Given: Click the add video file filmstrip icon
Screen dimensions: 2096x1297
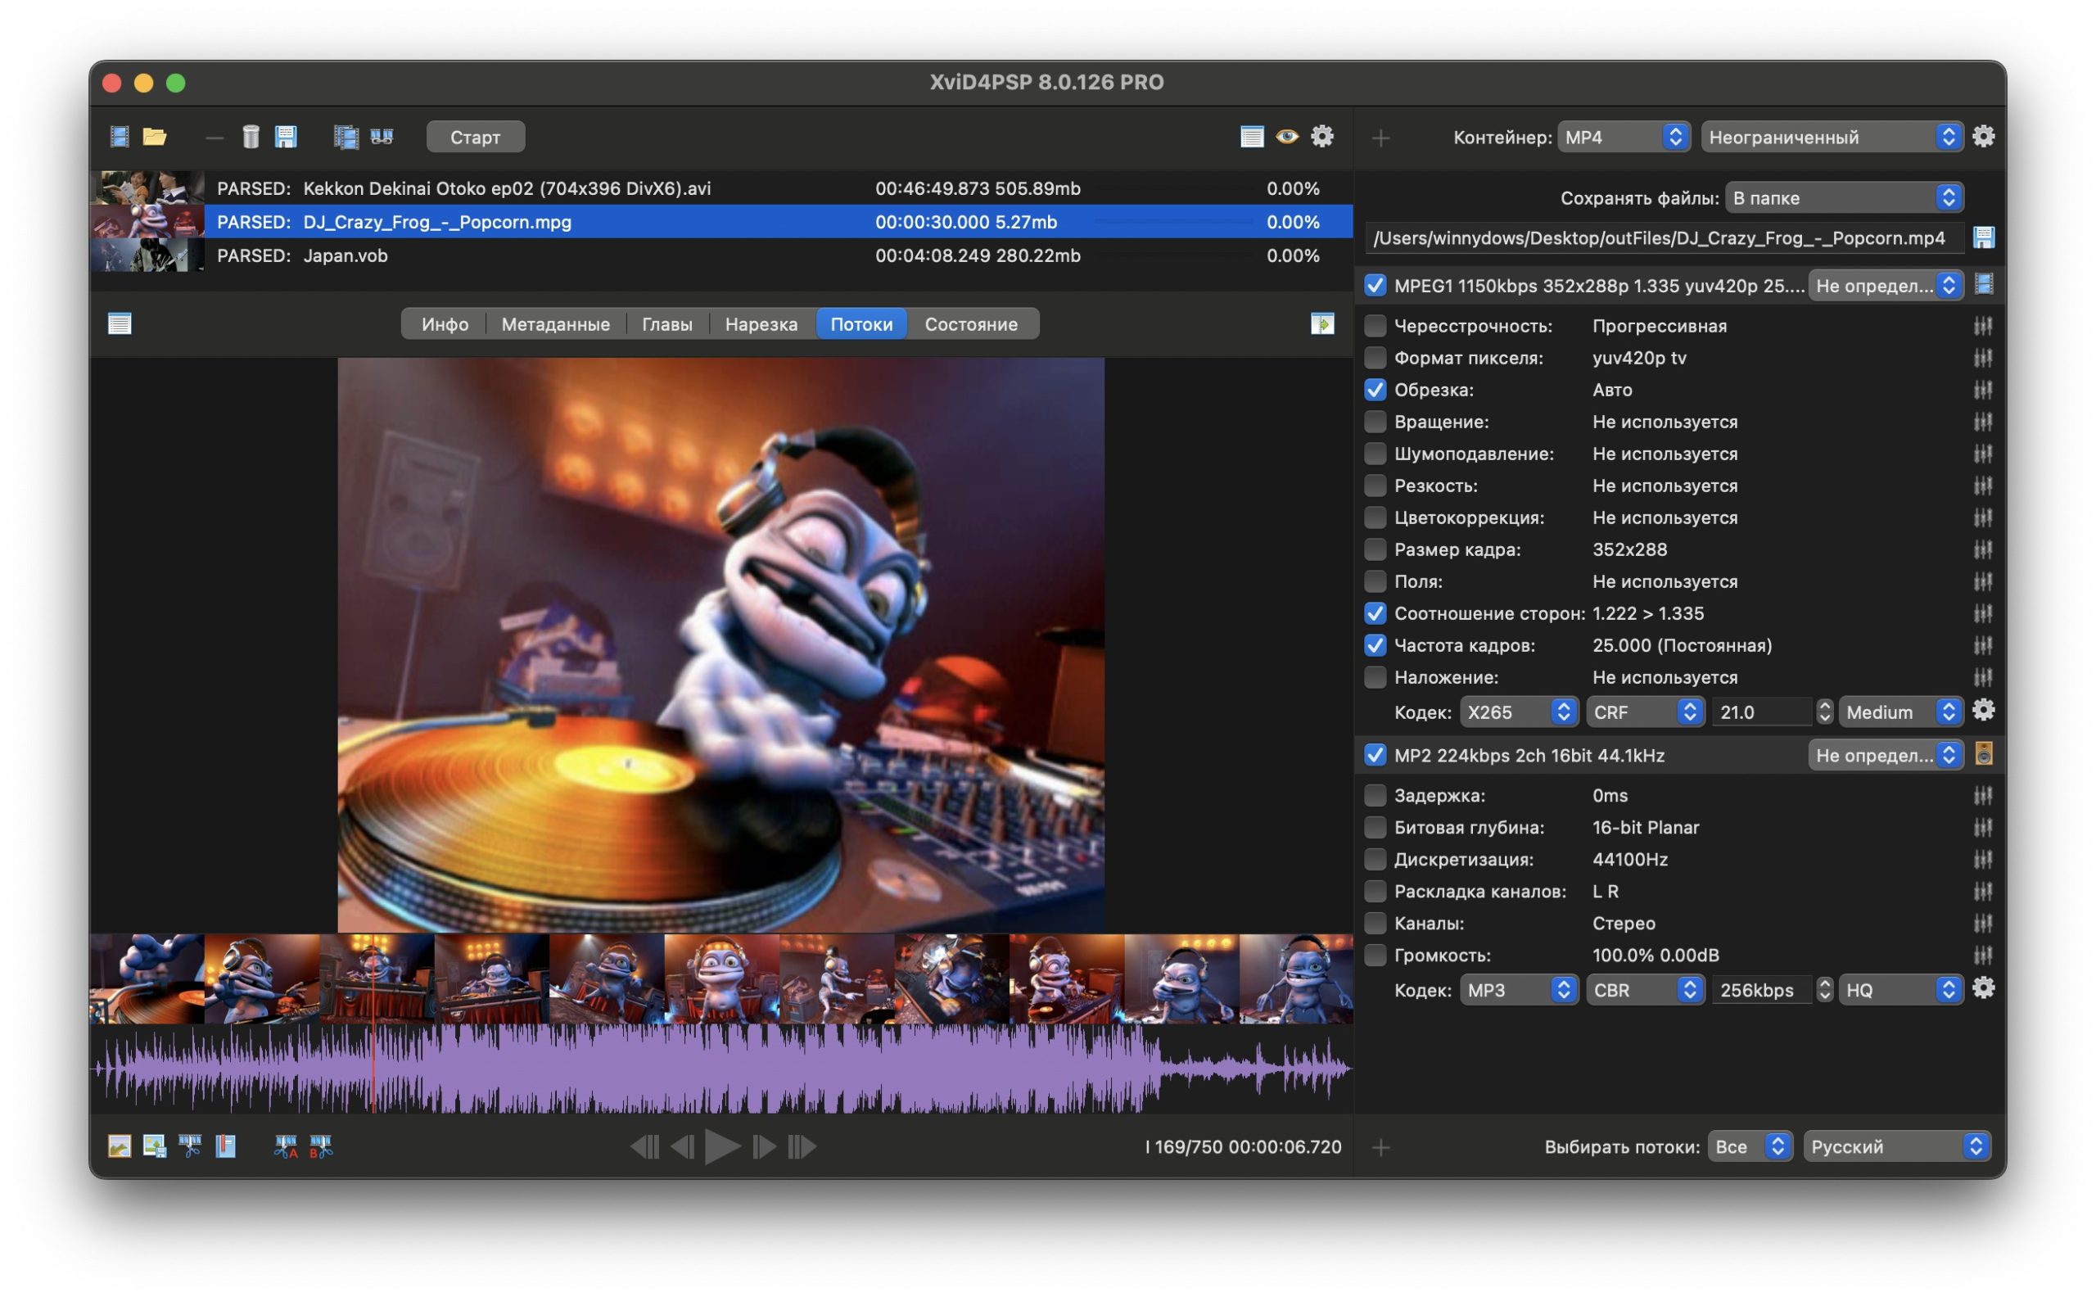Looking at the screenshot, I should coord(120,138).
